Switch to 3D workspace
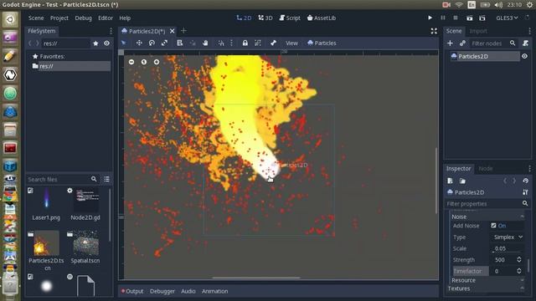Screen dimensions: 536x301 (x=265, y=18)
